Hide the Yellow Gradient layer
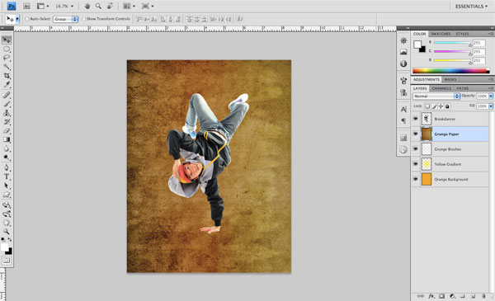This screenshot has width=495, height=301. pos(416,164)
